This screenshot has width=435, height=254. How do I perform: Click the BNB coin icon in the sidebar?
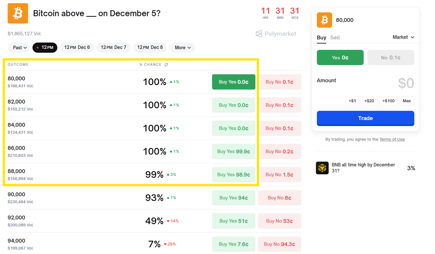point(322,168)
